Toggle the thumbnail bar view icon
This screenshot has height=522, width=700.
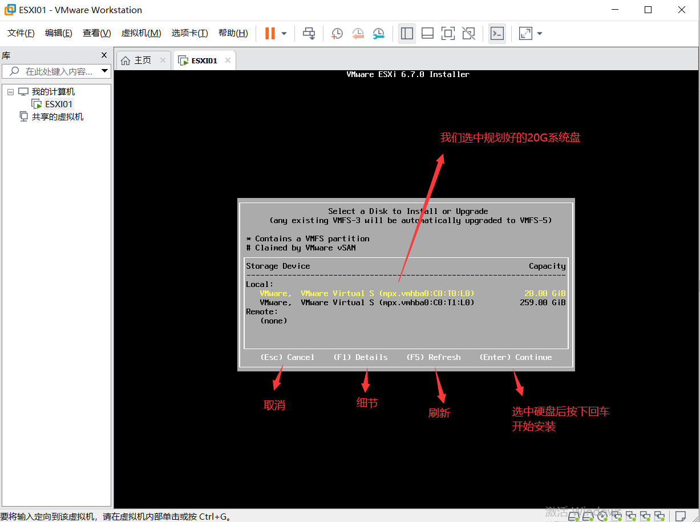coord(427,34)
